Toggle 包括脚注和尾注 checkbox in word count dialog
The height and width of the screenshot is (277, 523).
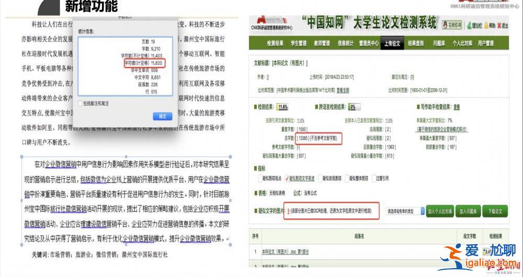coord(81,103)
